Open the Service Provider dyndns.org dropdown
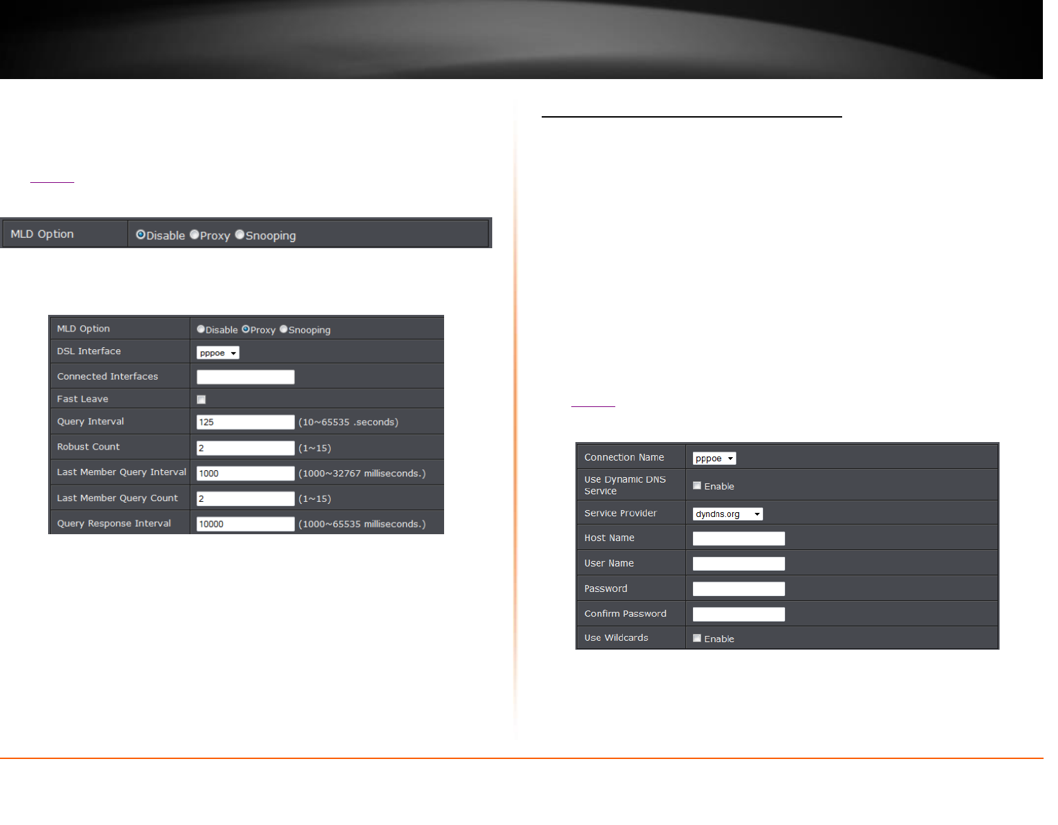This screenshot has width=1058, height=825. tap(728, 514)
